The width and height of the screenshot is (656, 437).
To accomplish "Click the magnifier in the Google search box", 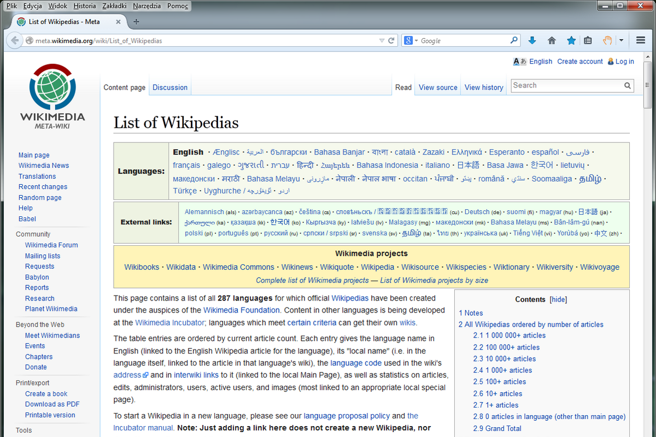I will coord(514,40).
